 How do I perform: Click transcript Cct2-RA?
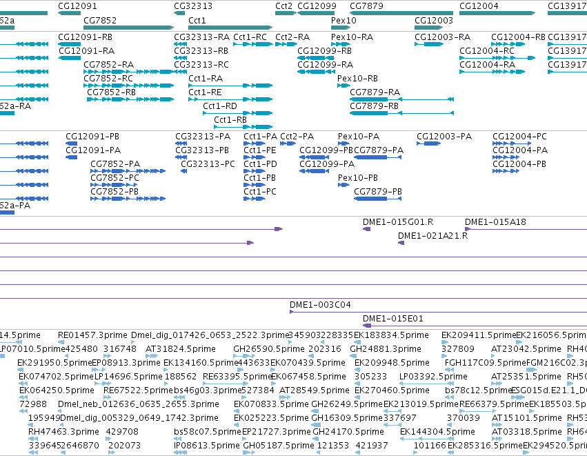(292, 37)
